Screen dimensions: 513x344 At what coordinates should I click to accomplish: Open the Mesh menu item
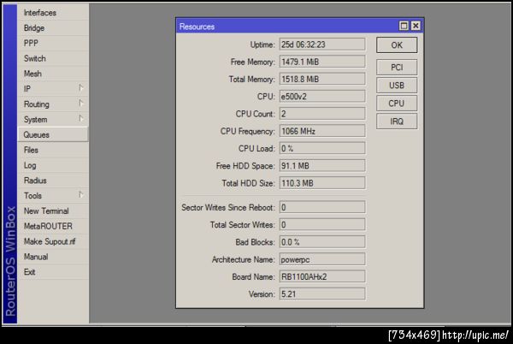point(53,74)
